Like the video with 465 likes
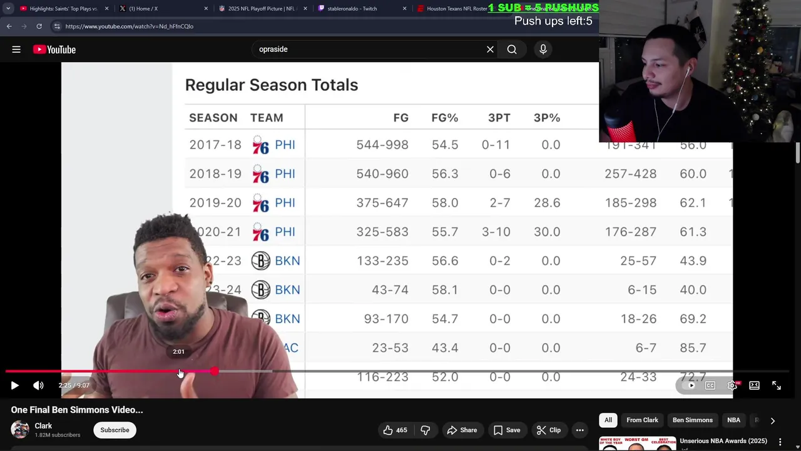This screenshot has height=451, width=801. 395,430
